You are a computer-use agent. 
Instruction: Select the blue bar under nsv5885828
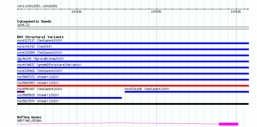[70, 98]
